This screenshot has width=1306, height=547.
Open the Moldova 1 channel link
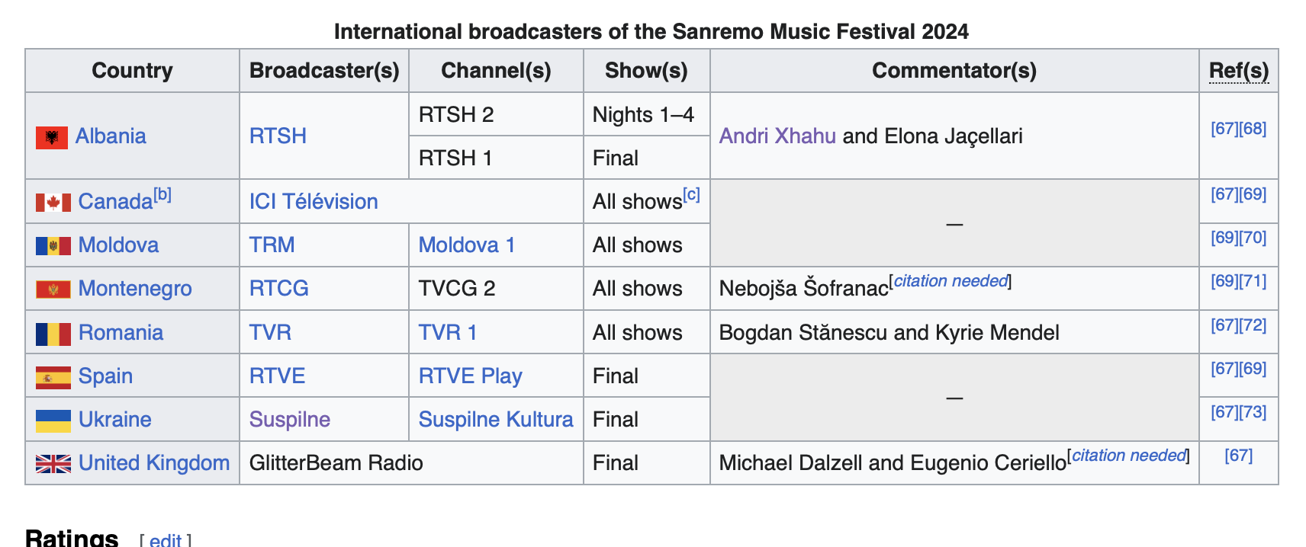pyautogui.click(x=467, y=245)
